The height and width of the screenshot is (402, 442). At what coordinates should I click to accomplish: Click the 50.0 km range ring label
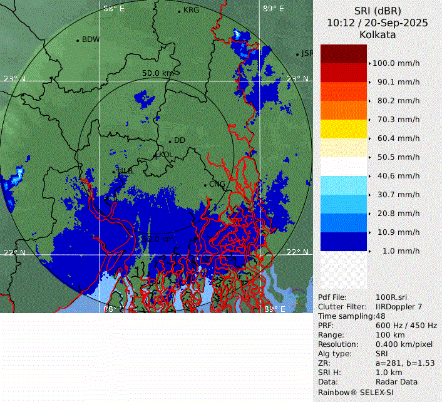pyautogui.click(x=157, y=73)
